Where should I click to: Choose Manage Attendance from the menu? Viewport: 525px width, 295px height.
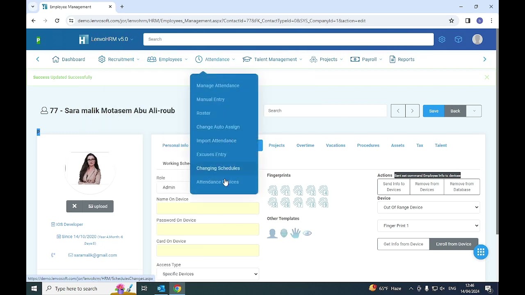point(218,86)
